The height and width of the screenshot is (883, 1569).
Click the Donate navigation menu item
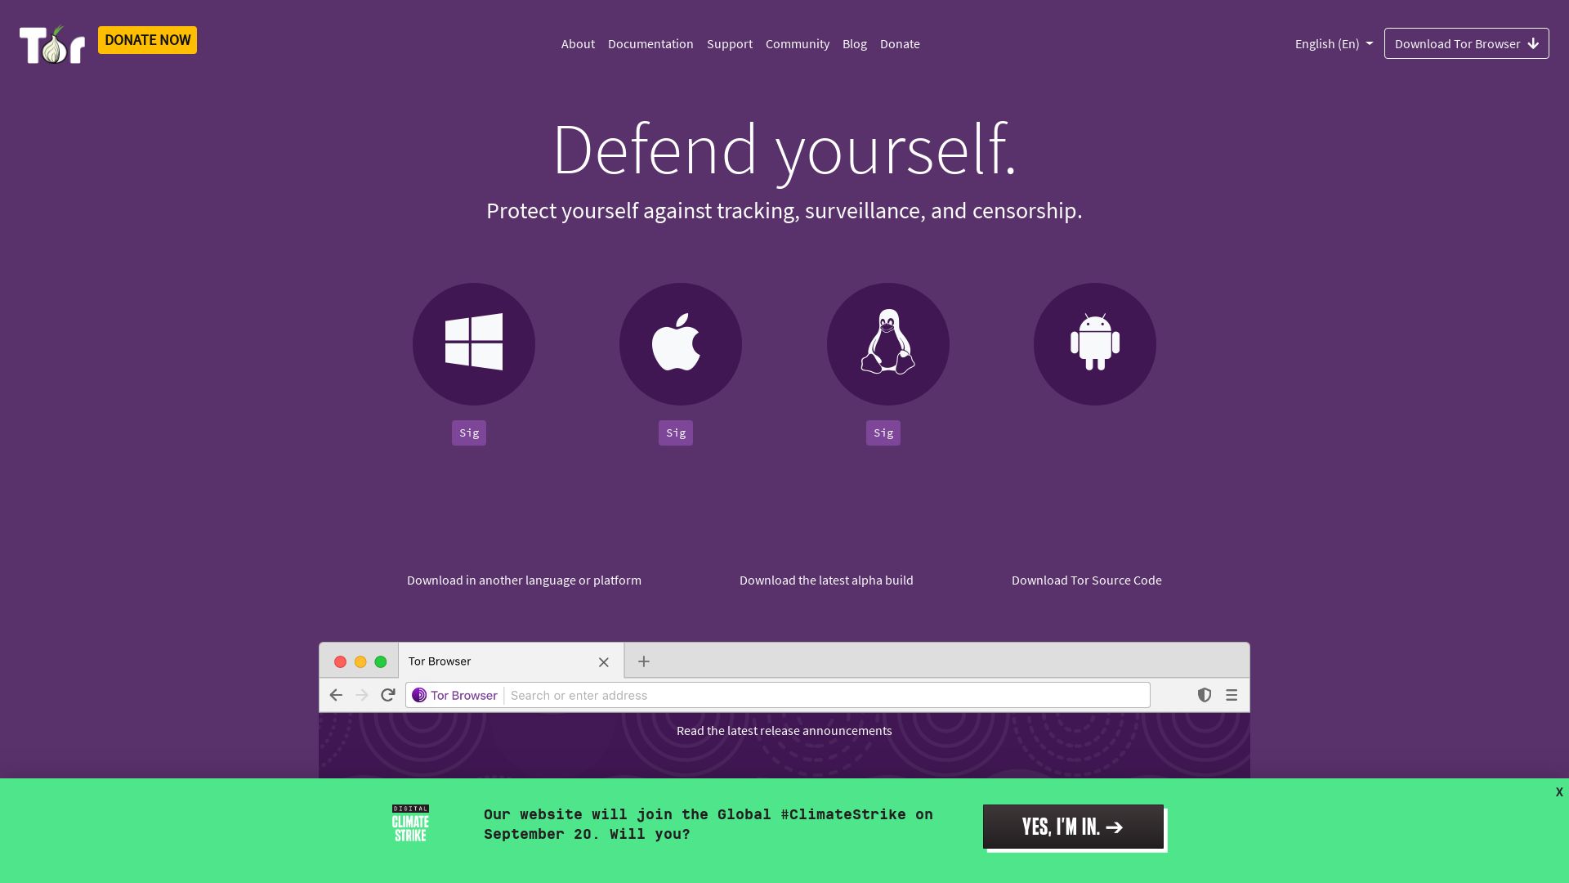coord(900,43)
